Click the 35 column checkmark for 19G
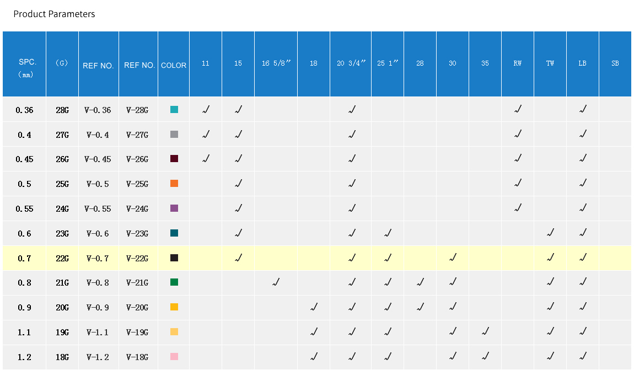The height and width of the screenshot is (386, 634). (x=485, y=332)
